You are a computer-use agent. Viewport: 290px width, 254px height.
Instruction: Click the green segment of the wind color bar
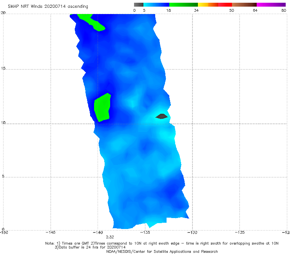[x=183, y=5]
